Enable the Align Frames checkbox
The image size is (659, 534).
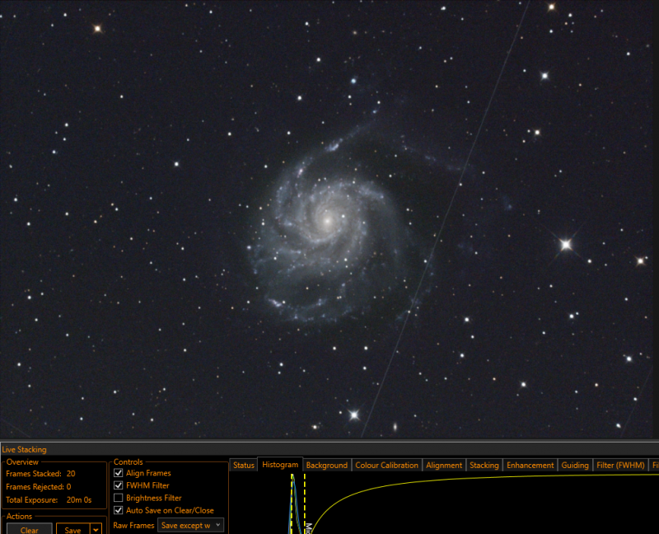pos(119,473)
